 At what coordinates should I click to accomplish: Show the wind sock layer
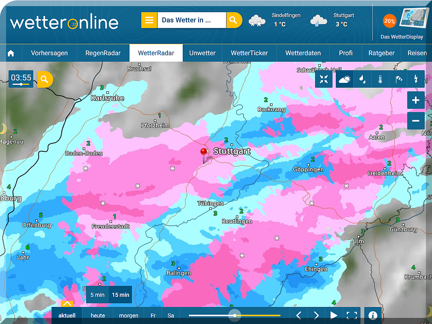pos(398,79)
